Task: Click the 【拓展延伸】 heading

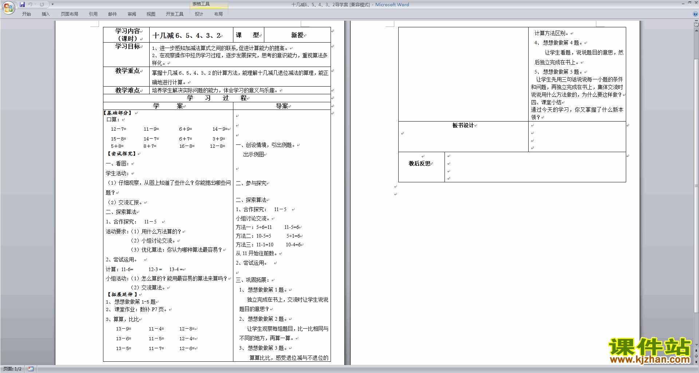Action: click(x=122, y=294)
